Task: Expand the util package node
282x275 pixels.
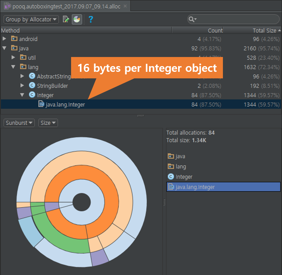Action: tap(13, 58)
